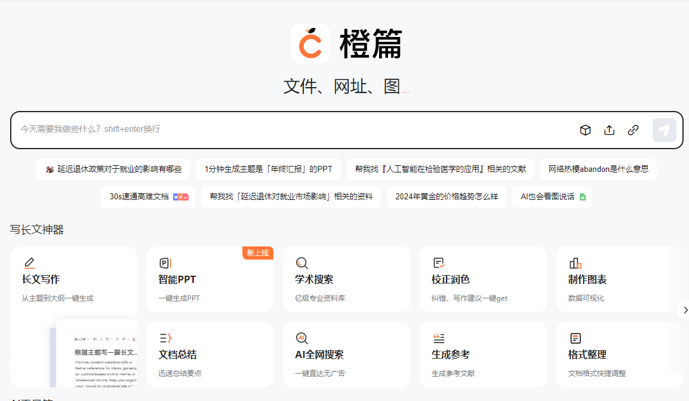The width and height of the screenshot is (689, 401).
Task: Click the green image badge on AI也会看图说话
Action: [583, 197]
